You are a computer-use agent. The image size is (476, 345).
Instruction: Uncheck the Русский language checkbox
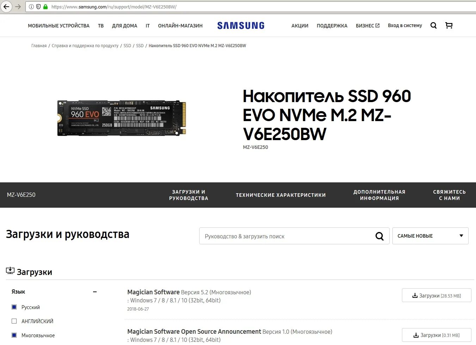point(14,307)
